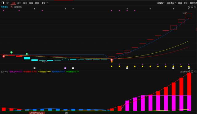Click the red B buy marker at chart left edge
Viewport: 197px width, 114px height.
pyautogui.click(x=4, y=56)
